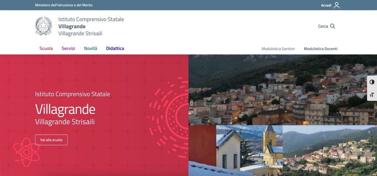Click the daytime hillside village photo
Viewport: 377px width, 176px height.
tap(330, 151)
